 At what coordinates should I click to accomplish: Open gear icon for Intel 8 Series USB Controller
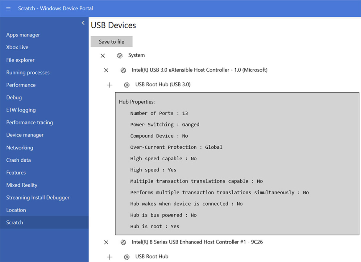(123, 242)
